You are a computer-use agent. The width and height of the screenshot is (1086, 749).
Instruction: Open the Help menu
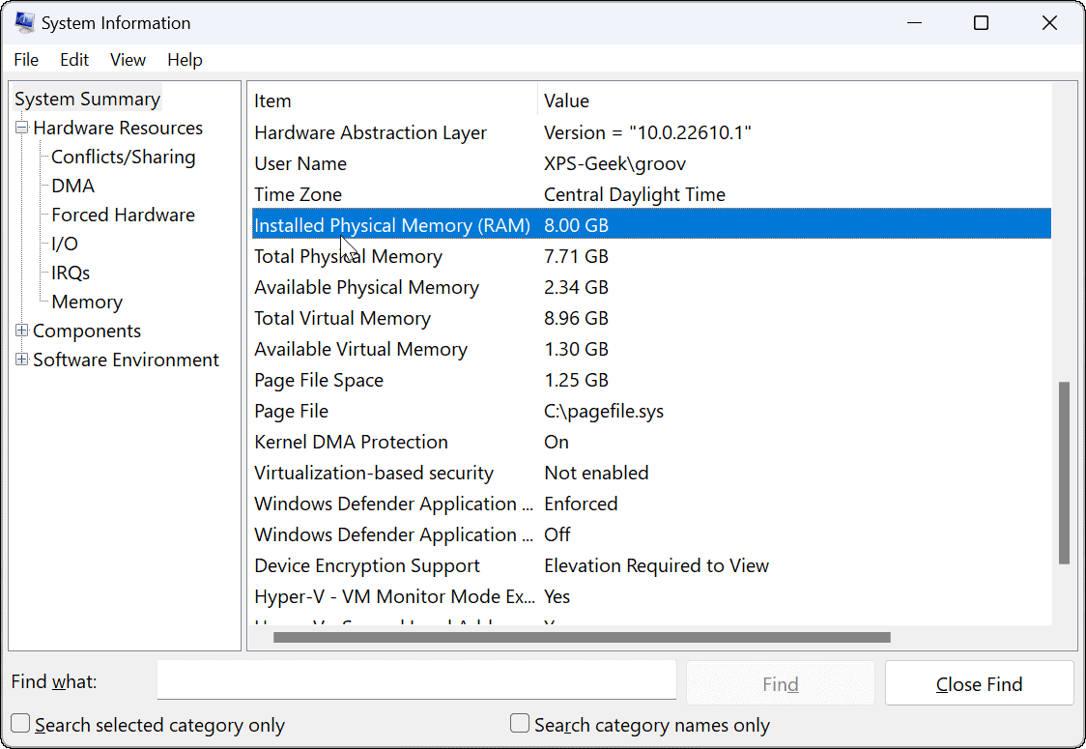(x=185, y=60)
